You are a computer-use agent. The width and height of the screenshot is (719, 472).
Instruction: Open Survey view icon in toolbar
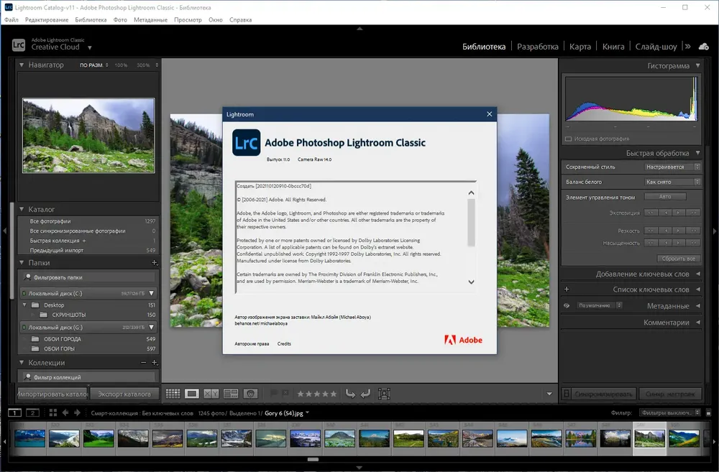pos(231,394)
